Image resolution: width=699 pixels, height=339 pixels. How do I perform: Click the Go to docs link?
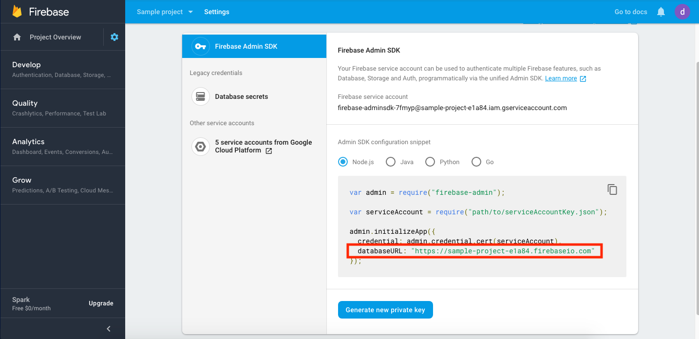630,11
